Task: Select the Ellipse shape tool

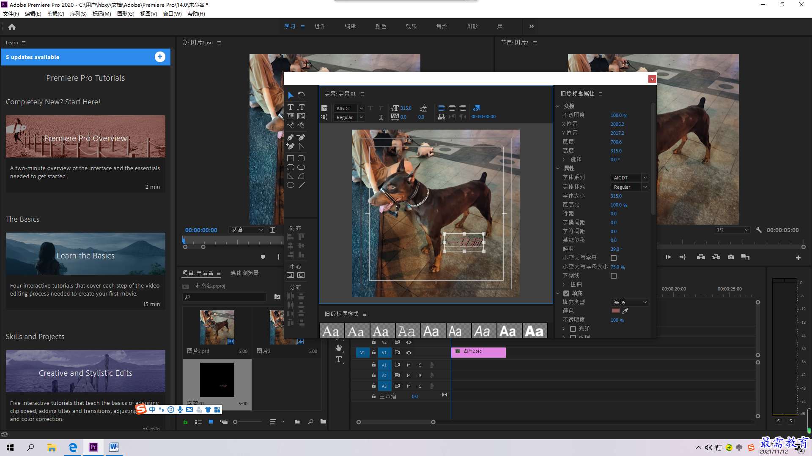Action: click(291, 185)
